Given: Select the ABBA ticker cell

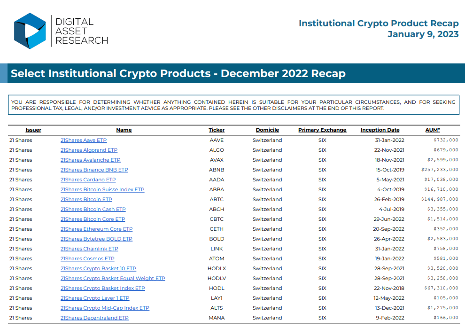Looking at the screenshot, I should point(217,189).
